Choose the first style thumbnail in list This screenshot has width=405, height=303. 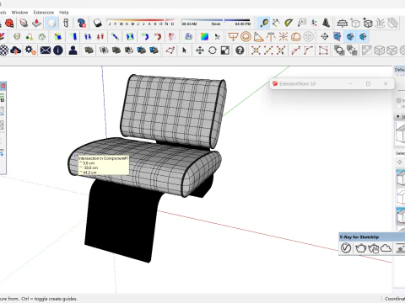pos(401,178)
